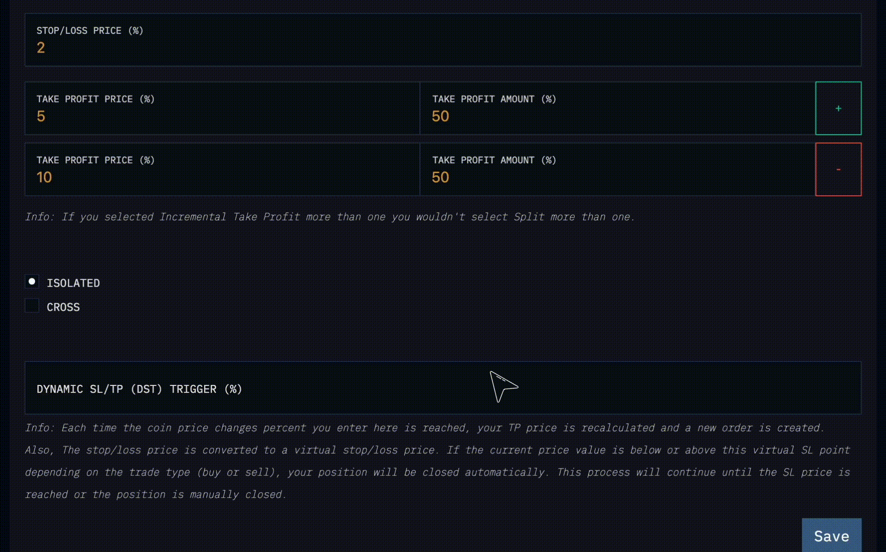The width and height of the screenshot is (886, 552).
Task: Click the Incremental Take Profit info note
Action: [x=330, y=217]
